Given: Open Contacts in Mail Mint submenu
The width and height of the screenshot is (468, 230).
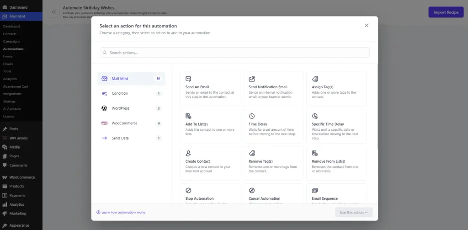Looking at the screenshot, I should click(x=10, y=34).
